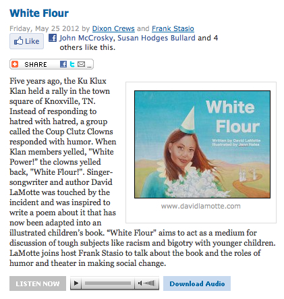Open the Dixon Crews author link
The image size is (284, 299).
point(113,28)
